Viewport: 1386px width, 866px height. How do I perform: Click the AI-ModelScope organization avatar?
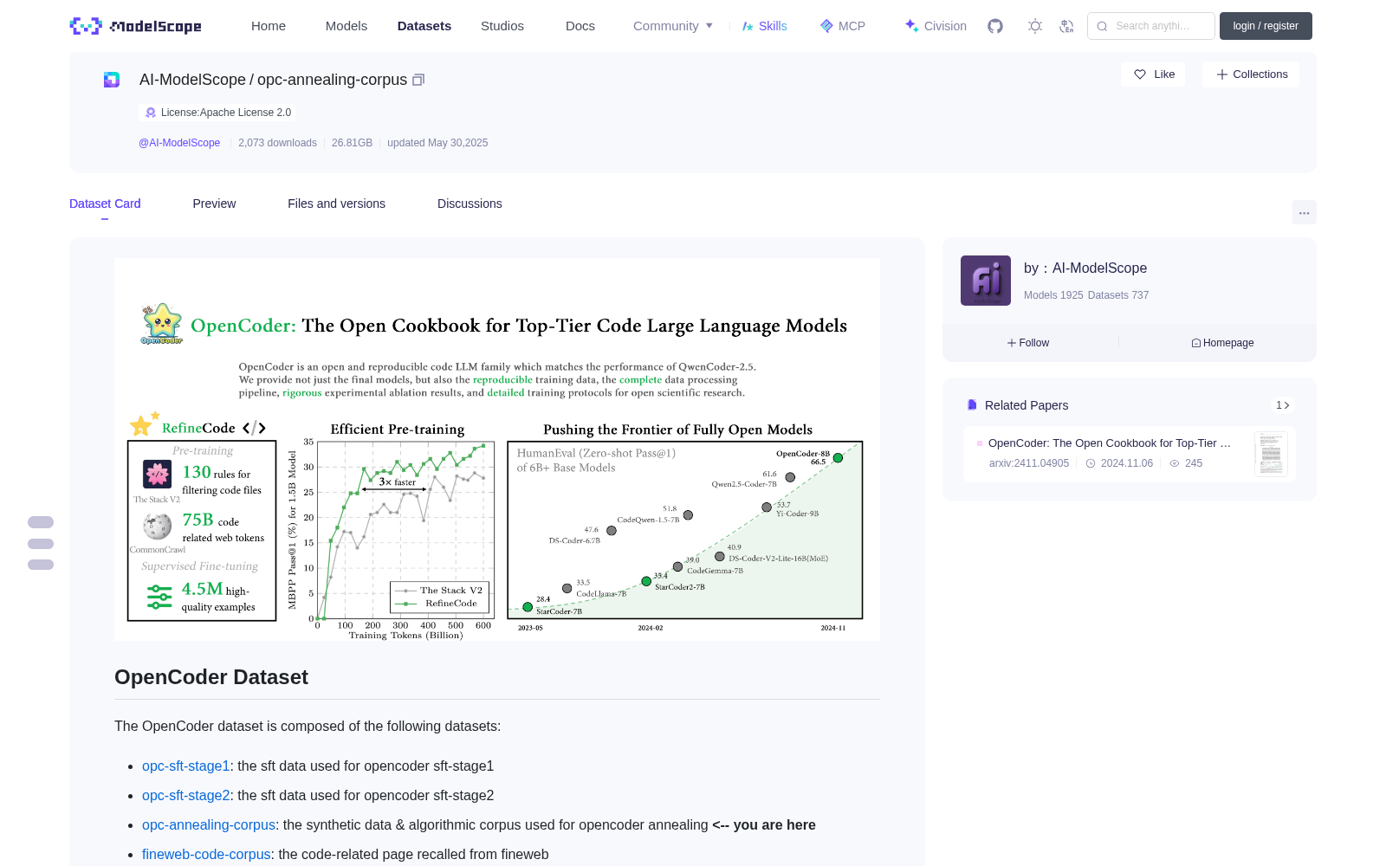(986, 281)
